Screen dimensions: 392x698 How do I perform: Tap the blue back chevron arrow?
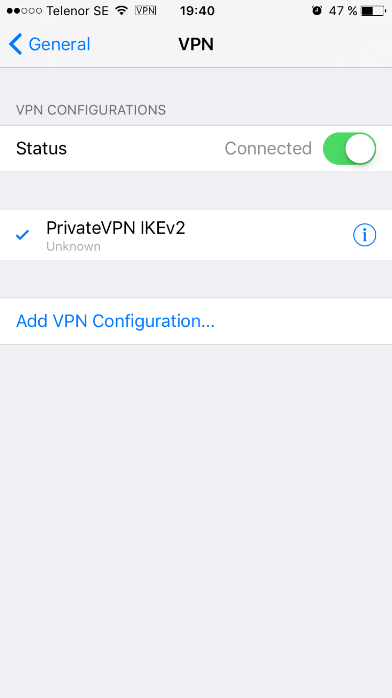point(16,44)
